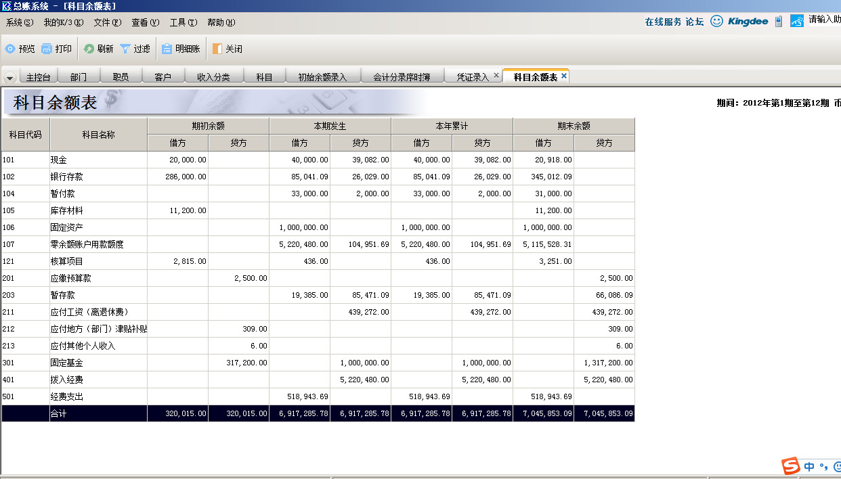Click the mobile phone icon near Kingdee
The image size is (841, 479).
pyautogui.click(x=778, y=21)
